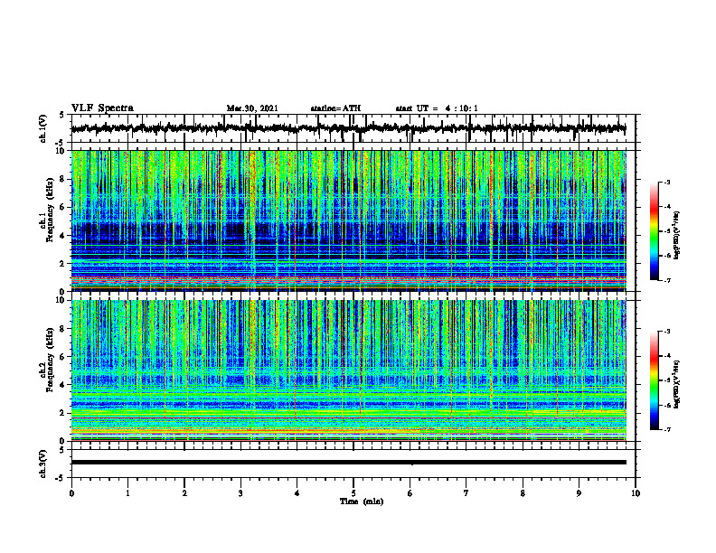This screenshot has height=553, width=716.
Task: Click time axis tick label '8'
Action: [x=523, y=493]
